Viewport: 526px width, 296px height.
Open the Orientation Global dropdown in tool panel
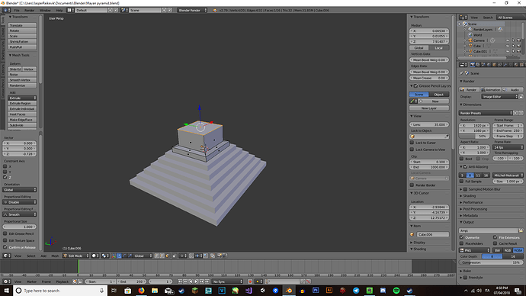20,190
